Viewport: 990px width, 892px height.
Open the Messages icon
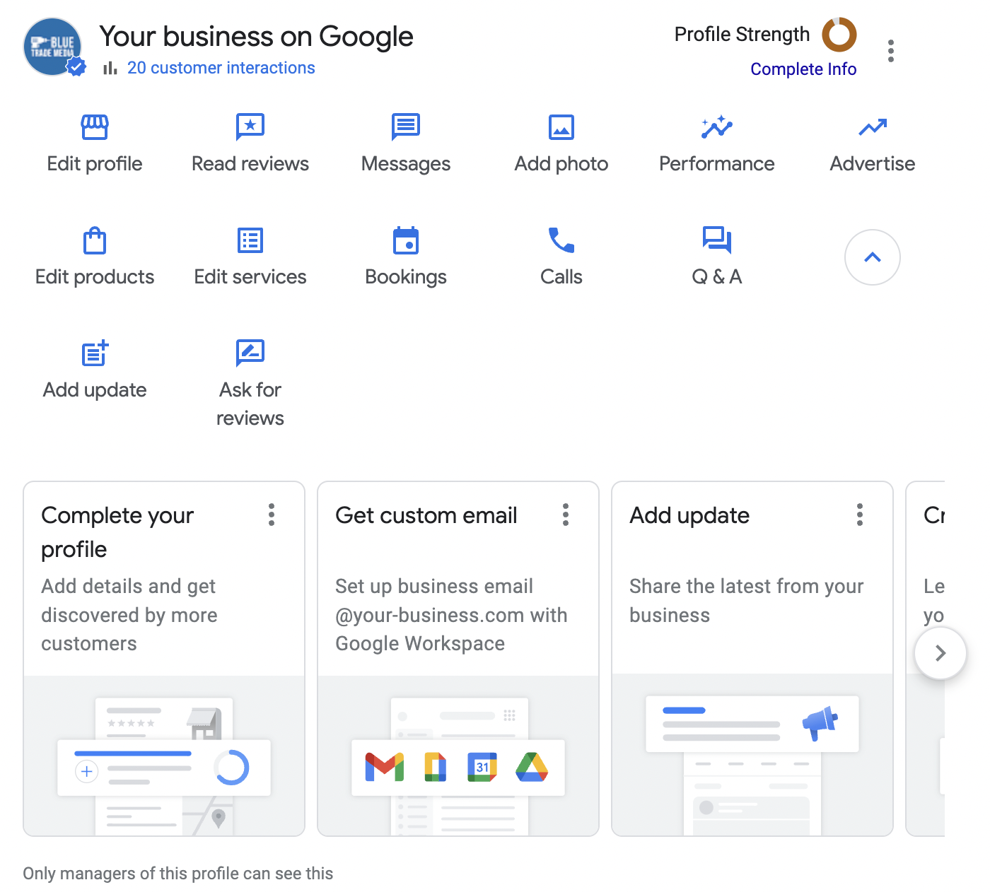(x=406, y=127)
